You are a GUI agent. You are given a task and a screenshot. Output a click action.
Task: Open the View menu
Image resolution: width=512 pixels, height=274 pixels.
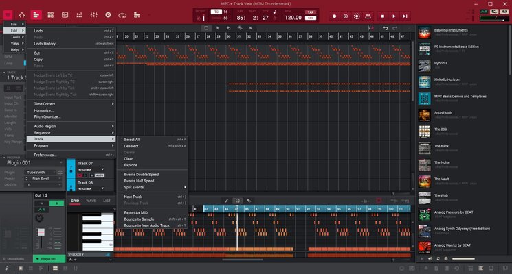[14, 43]
